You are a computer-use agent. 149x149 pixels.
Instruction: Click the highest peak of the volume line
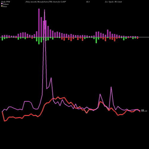(x=44, y=10)
